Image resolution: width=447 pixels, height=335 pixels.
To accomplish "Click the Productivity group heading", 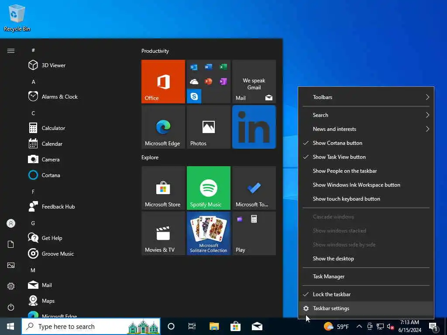I will (x=155, y=51).
